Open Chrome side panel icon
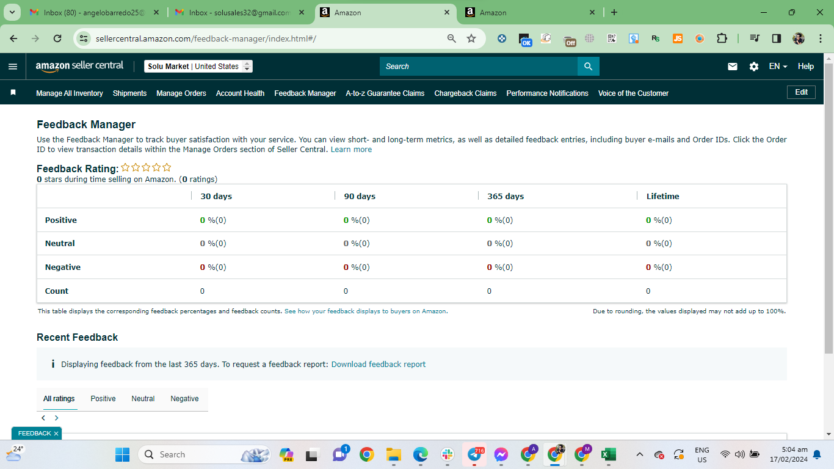Screen dimensions: 834x469 coord(777,38)
